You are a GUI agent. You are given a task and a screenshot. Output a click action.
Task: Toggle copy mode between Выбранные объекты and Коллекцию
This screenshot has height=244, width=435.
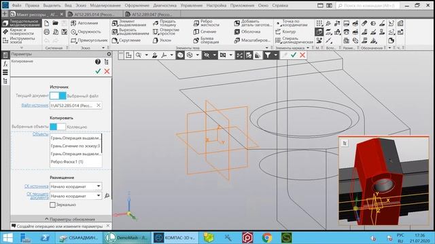[58, 127]
